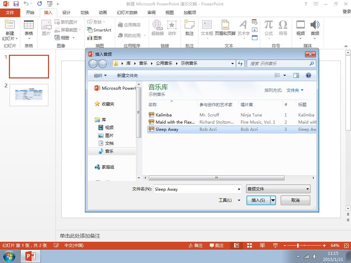The image size is (351, 263).
Task: Click the Hyperlink (超链接) icon
Action: 158,25
